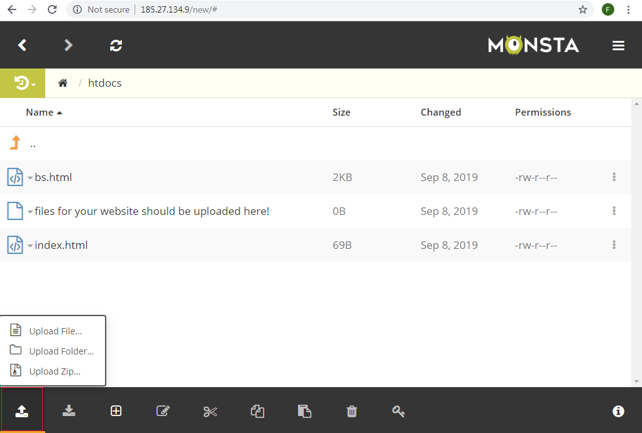
Task: Open the kebab menu for index.html
Action: point(614,245)
